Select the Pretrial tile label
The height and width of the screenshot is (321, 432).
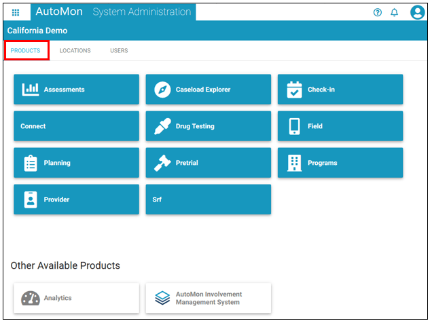187,163
